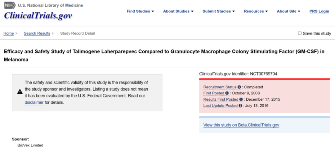The height and width of the screenshot is (148, 335).
Task: Tick the Save this study checkbox
Action: [x=300, y=33]
